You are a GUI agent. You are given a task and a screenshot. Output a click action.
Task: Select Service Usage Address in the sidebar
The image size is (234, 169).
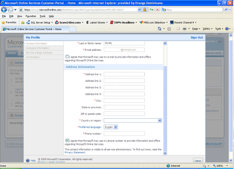click(39, 53)
